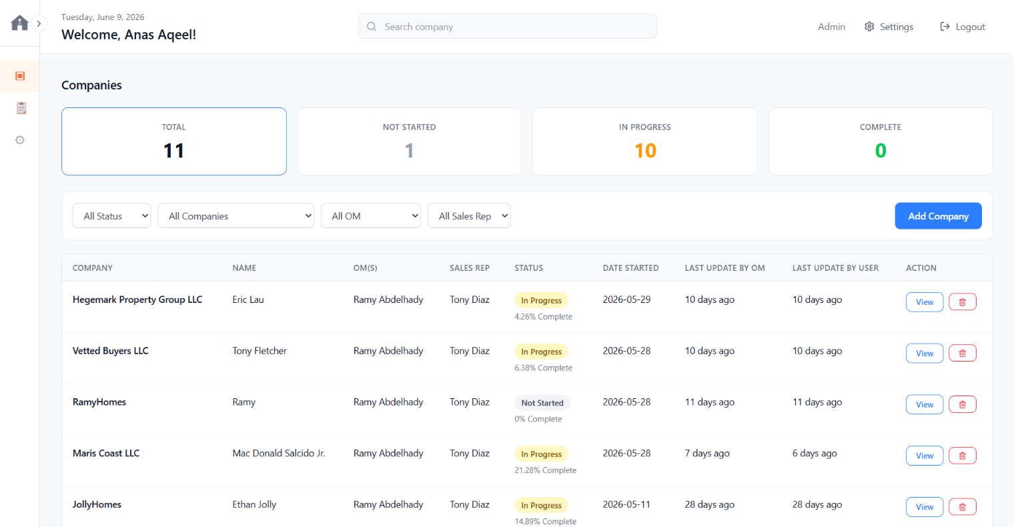Select the In Progress summary card

645,141
